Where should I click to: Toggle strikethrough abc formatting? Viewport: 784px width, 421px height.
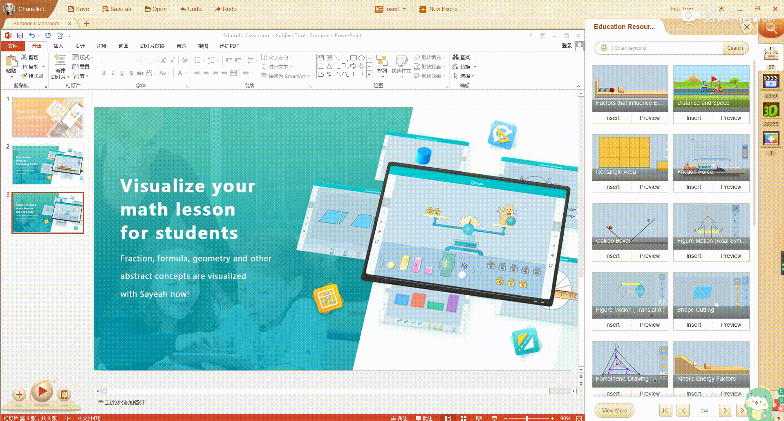[x=140, y=73]
